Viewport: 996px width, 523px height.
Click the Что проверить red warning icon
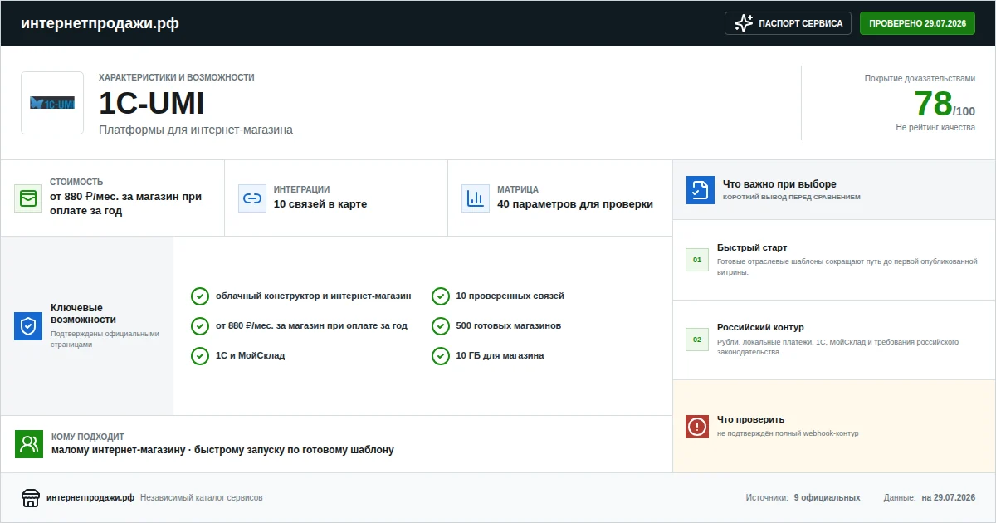[697, 427]
